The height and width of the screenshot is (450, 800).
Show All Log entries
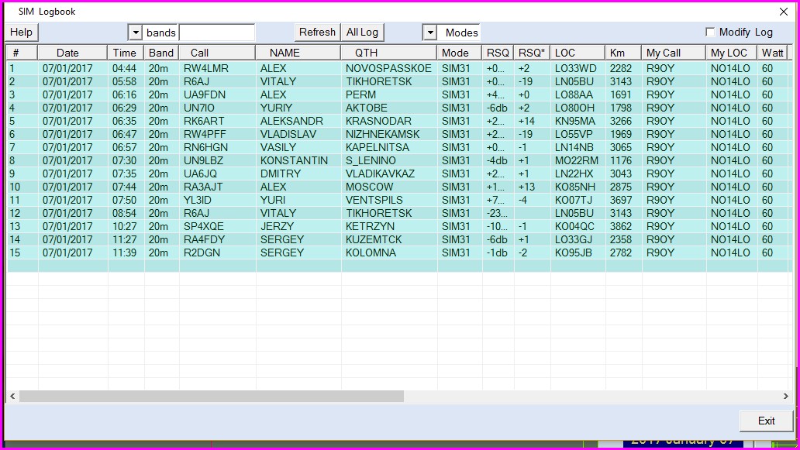click(362, 32)
